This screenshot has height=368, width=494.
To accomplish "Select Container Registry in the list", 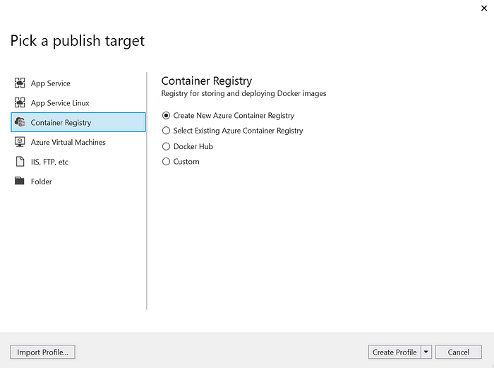I will tap(78, 122).
